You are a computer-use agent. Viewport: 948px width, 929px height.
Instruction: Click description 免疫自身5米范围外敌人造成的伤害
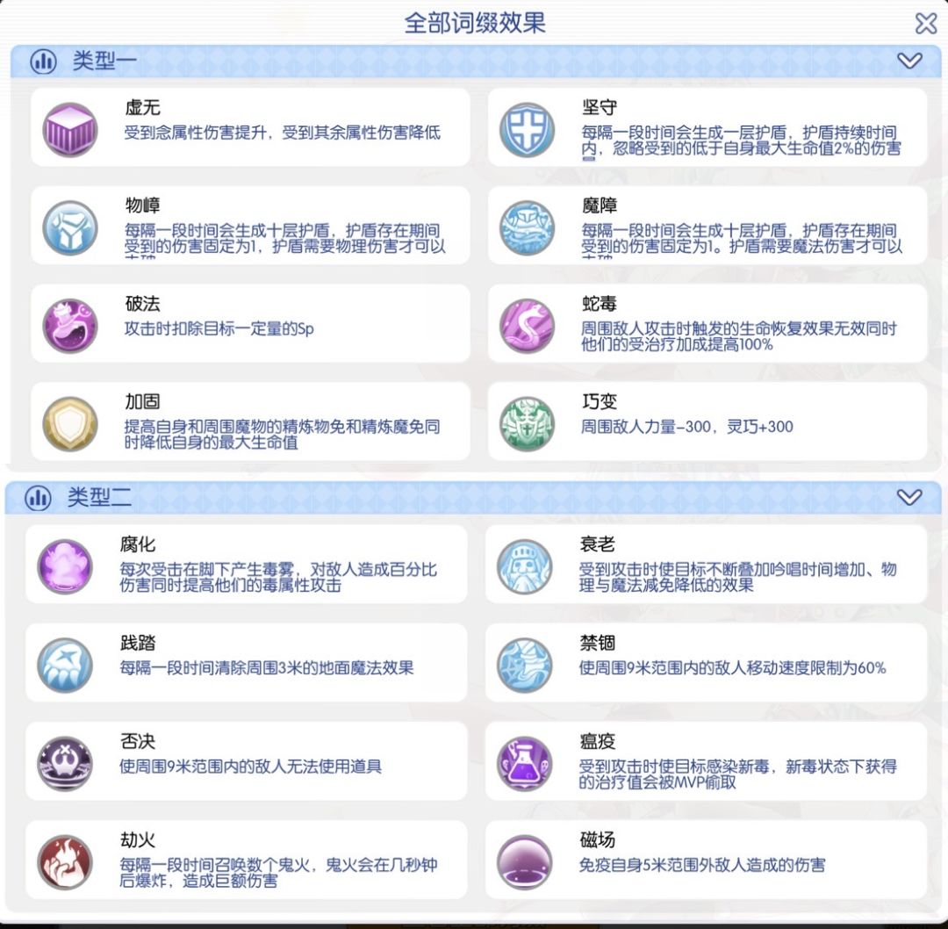click(x=702, y=866)
